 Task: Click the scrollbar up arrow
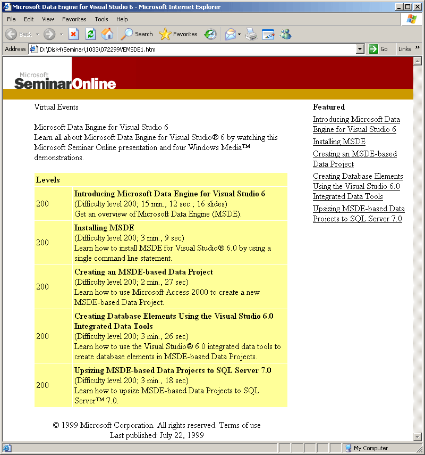[x=417, y=61]
